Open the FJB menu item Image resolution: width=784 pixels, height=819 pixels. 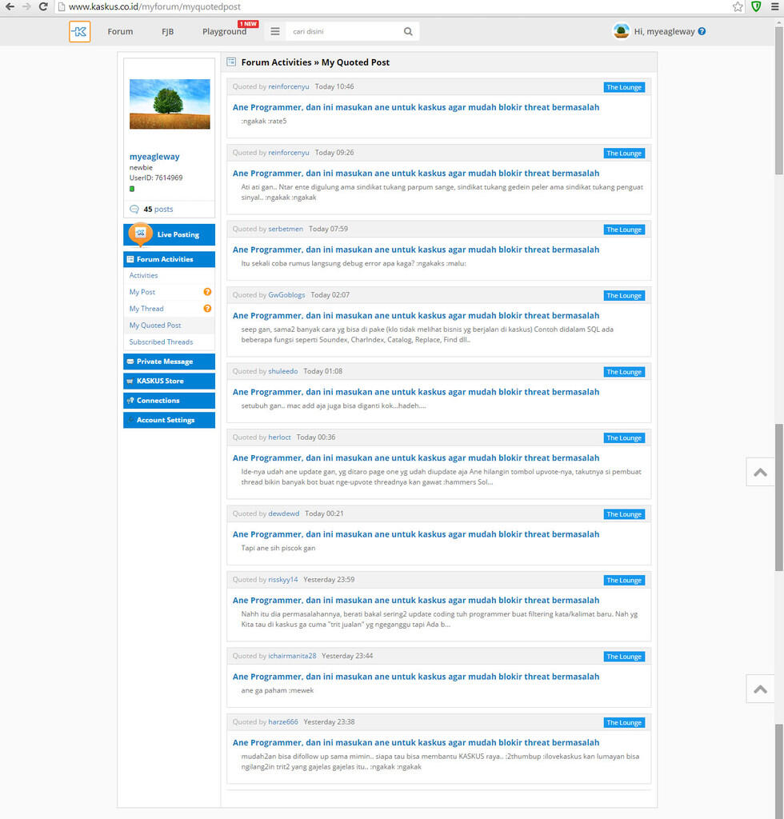tap(168, 31)
